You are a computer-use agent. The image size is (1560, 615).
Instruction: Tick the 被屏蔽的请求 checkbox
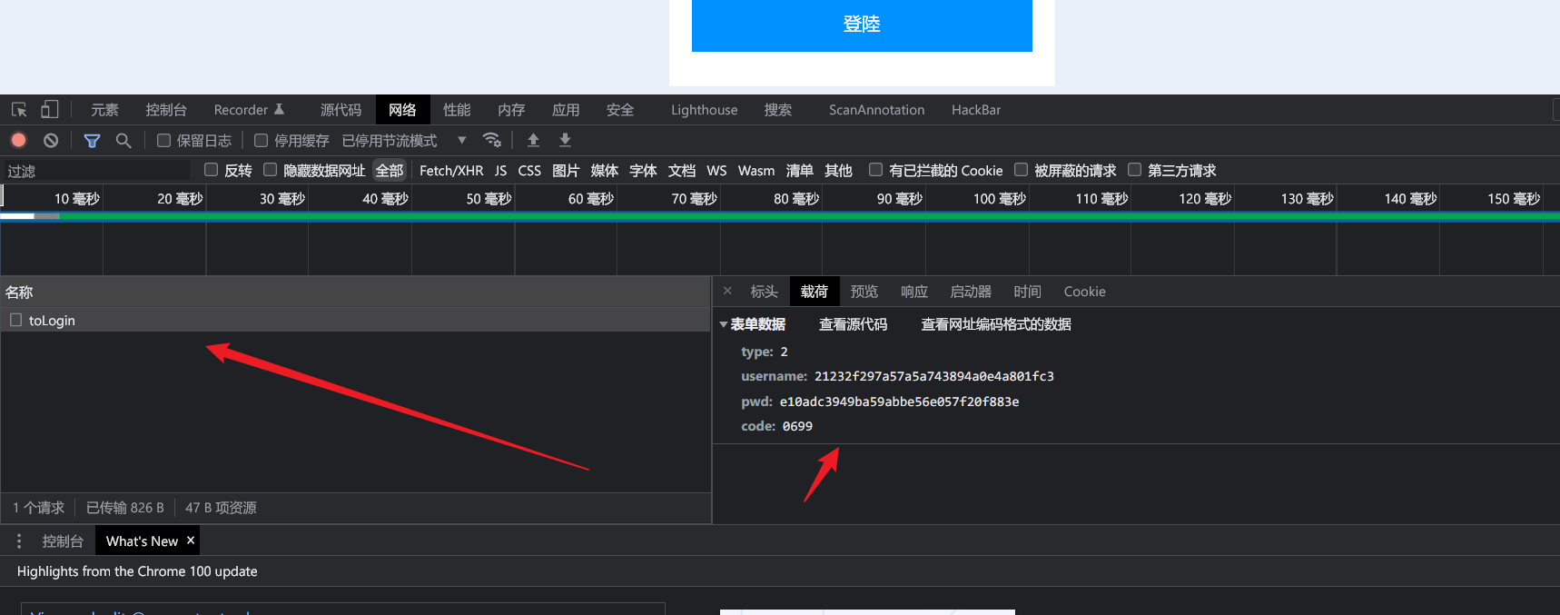[x=1021, y=170]
